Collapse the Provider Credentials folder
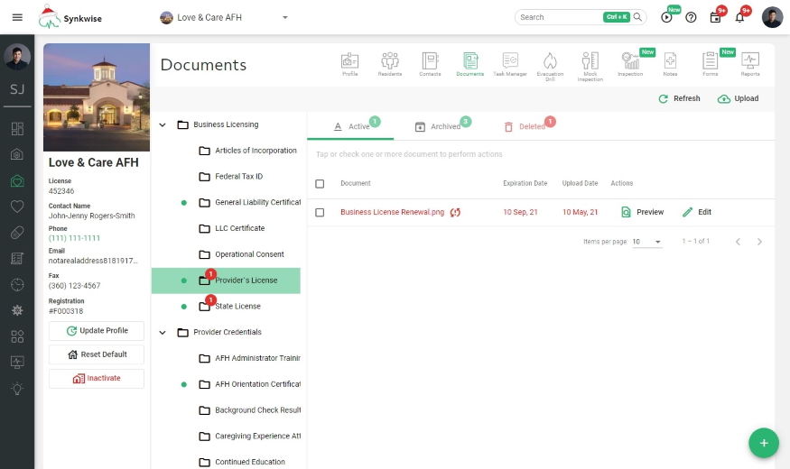Viewport: 790px width, 469px height. pyautogui.click(x=163, y=333)
